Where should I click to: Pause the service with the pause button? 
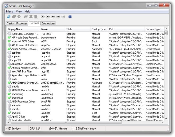(x=53, y=17)
